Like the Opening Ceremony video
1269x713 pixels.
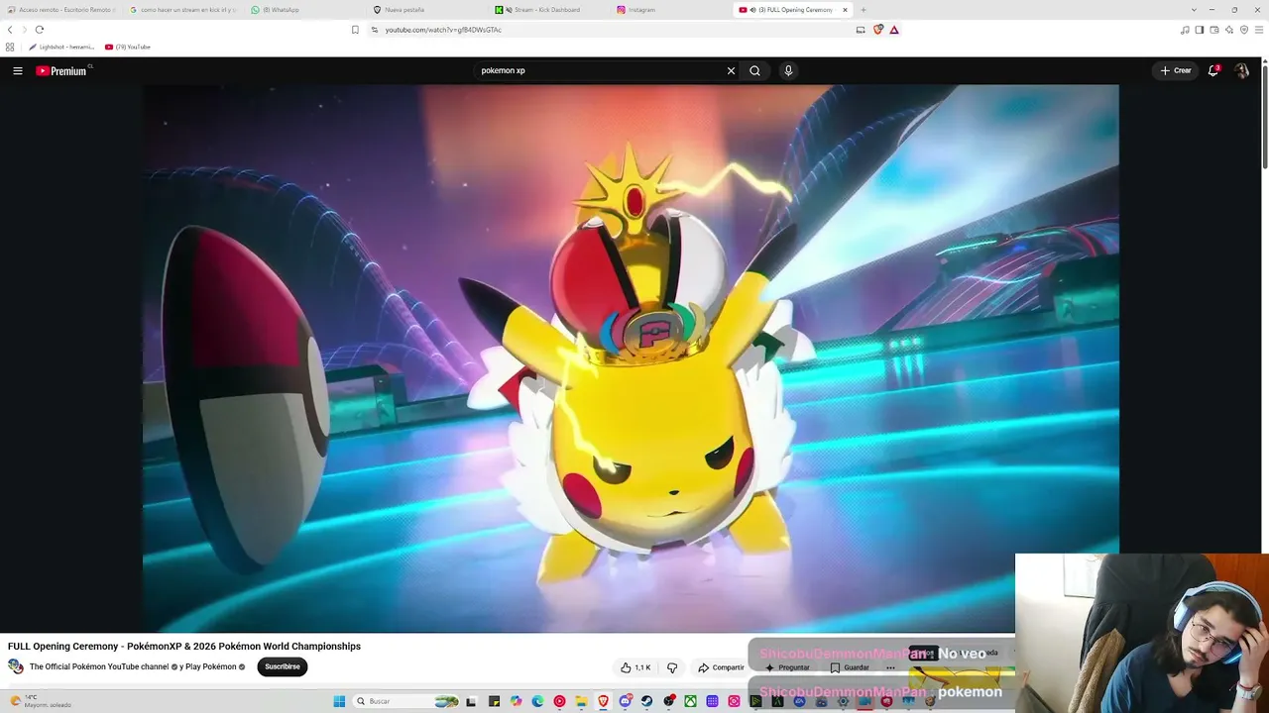(635, 667)
